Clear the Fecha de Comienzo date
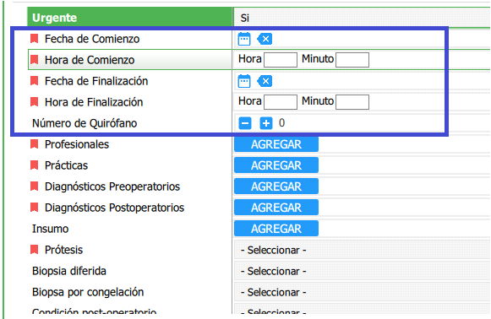 [265, 39]
